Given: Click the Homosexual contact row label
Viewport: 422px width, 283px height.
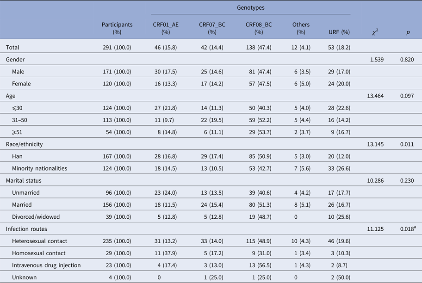Looking at the screenshot, I should pos(40,253).
